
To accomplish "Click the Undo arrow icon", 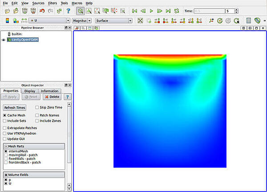I will click(42, 10).
